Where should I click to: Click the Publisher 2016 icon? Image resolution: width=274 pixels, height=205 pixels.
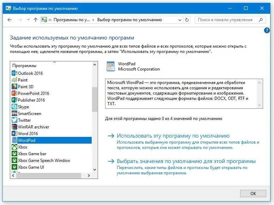pyautogui.click(x=14, y=100)
